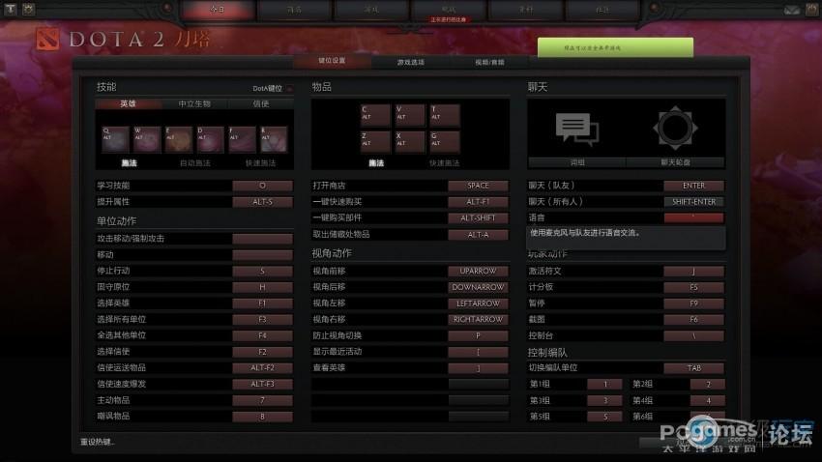This screenshot has width=822, height=462.
Task: Click the chat phrases speech-bubble icon
Action: (577, 130)
